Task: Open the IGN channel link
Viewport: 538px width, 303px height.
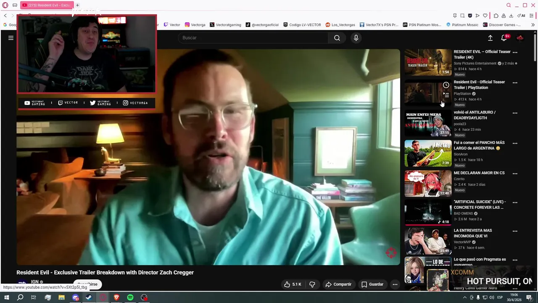Action: point(35,282)
